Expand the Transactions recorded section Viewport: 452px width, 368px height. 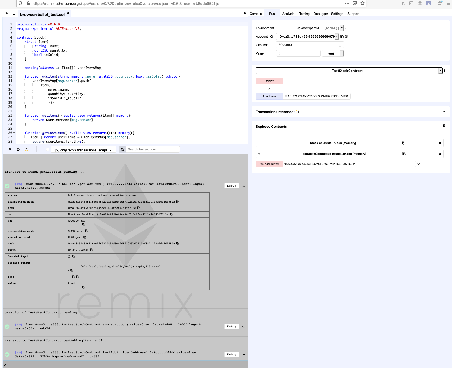[x=444, y=112]
